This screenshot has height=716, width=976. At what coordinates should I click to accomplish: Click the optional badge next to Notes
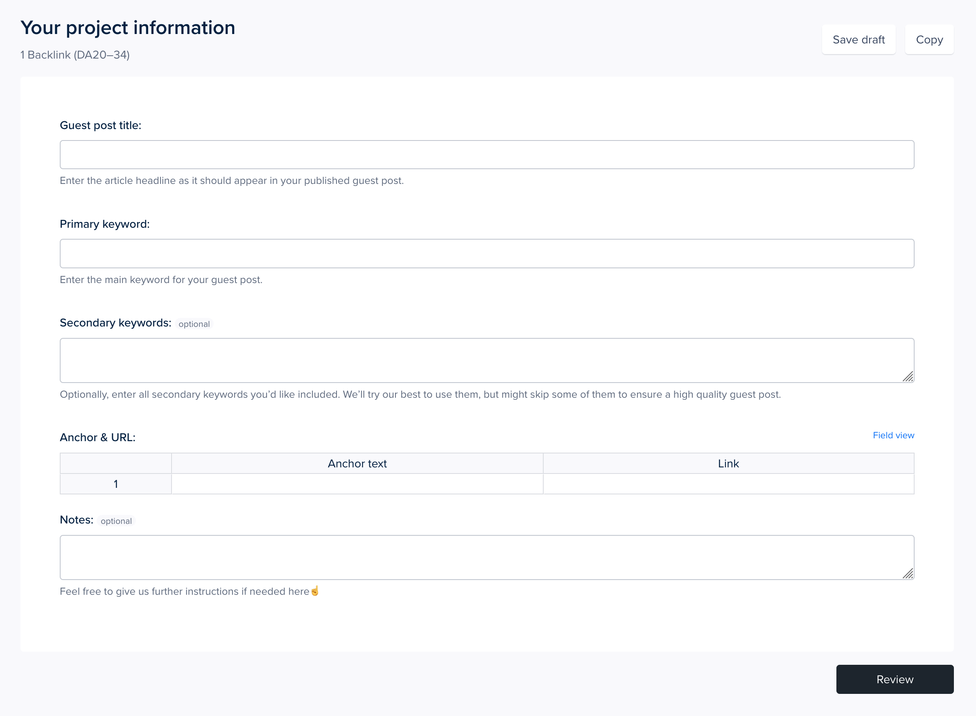coord(116,521)
